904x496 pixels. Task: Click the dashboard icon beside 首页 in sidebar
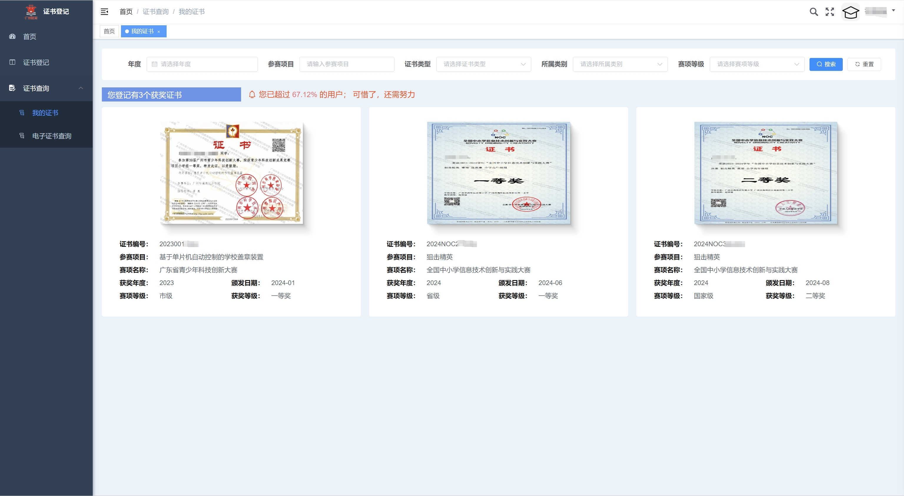click(12, 36)
